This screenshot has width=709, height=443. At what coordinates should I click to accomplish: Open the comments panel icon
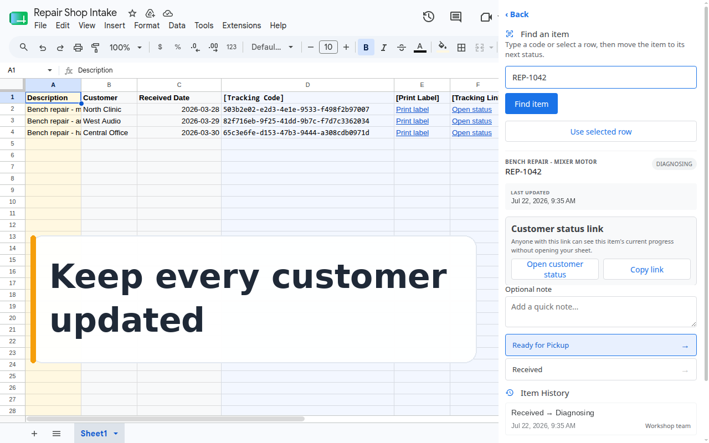point(456,17)
